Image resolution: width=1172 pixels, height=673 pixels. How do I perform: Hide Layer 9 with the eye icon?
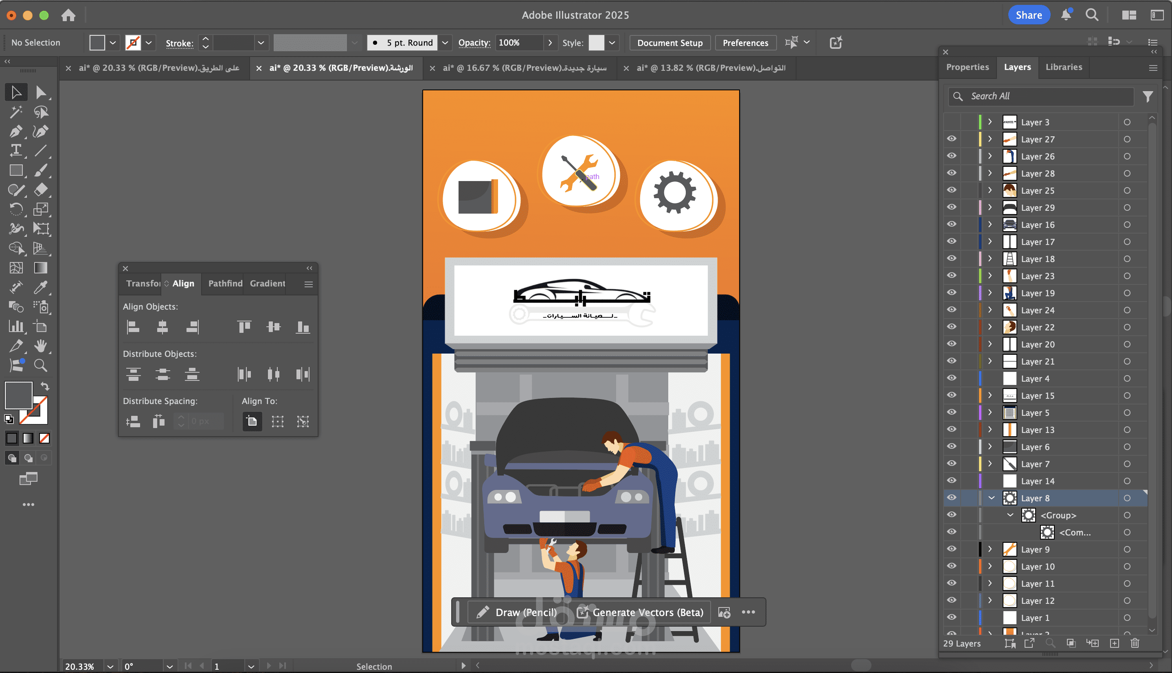(x=951, y=549)
